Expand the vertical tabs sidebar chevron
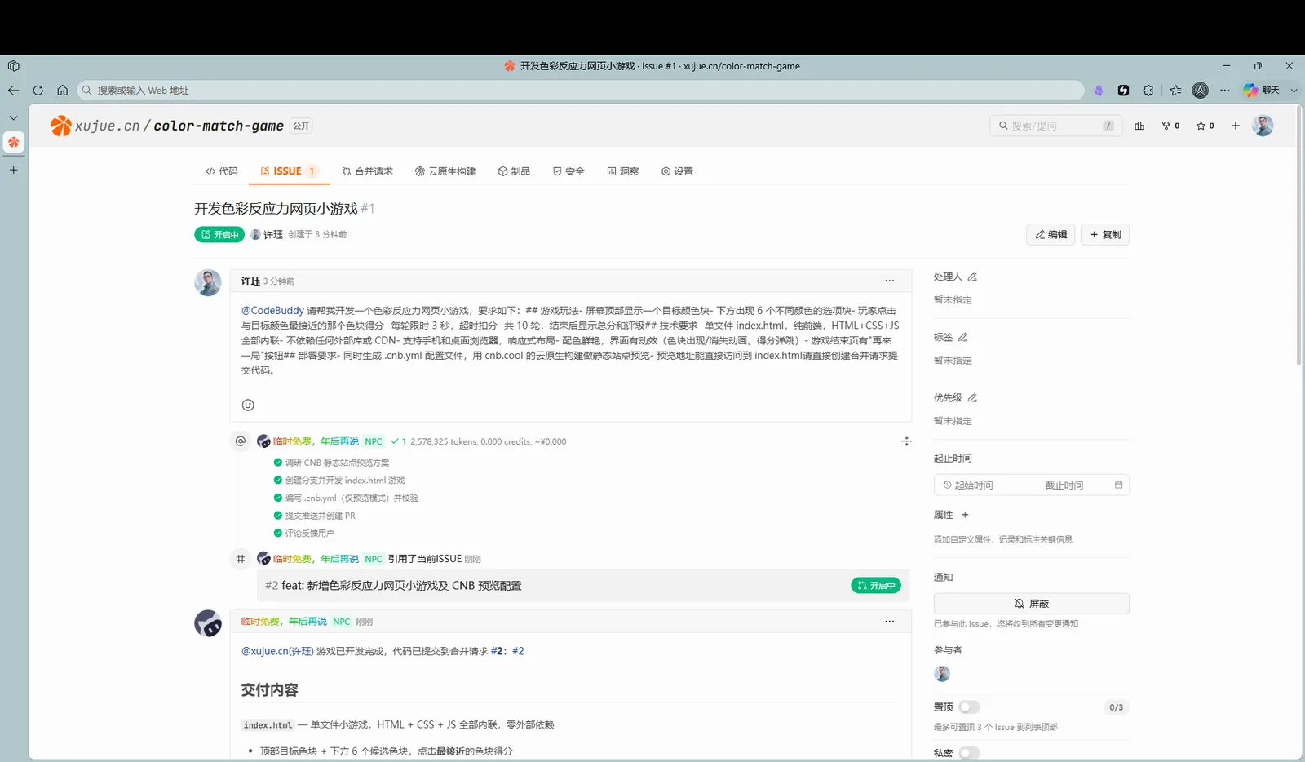 pos(13,117)
